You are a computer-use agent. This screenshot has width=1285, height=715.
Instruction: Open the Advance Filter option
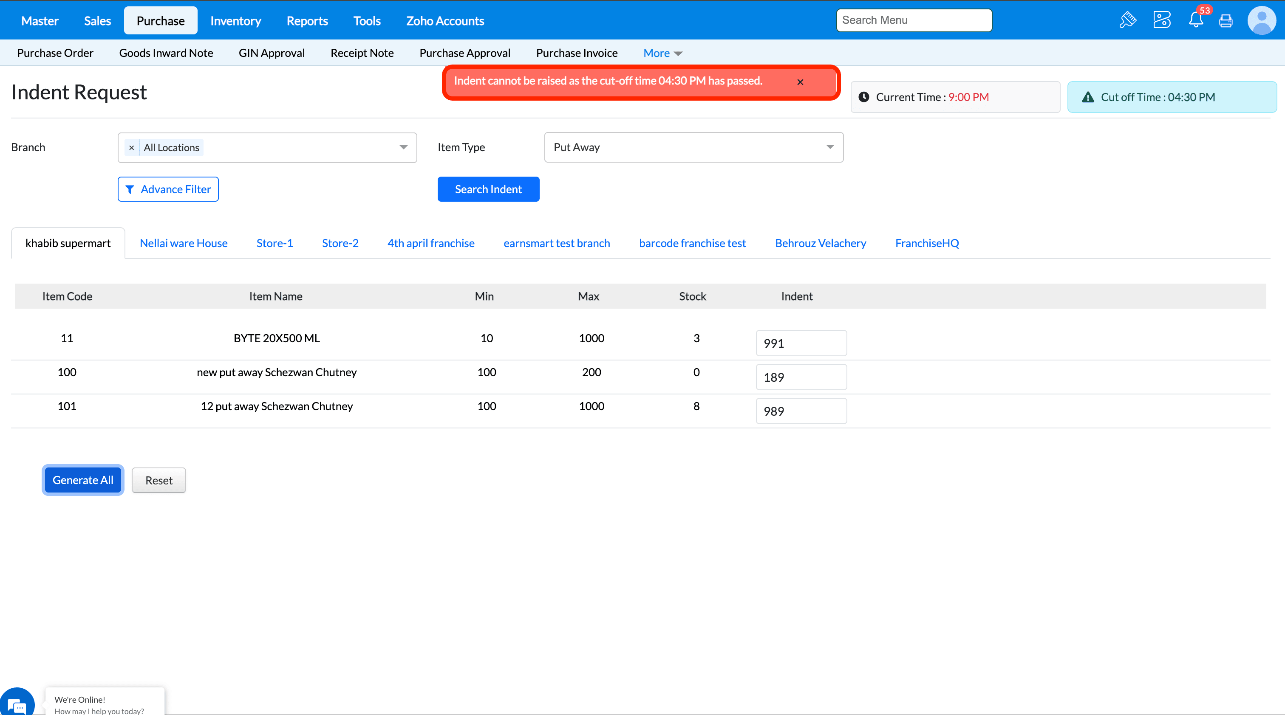pyautogui.click(x=168, y=189)
